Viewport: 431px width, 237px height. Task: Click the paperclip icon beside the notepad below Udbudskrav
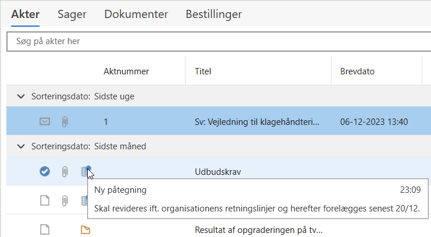65,200
